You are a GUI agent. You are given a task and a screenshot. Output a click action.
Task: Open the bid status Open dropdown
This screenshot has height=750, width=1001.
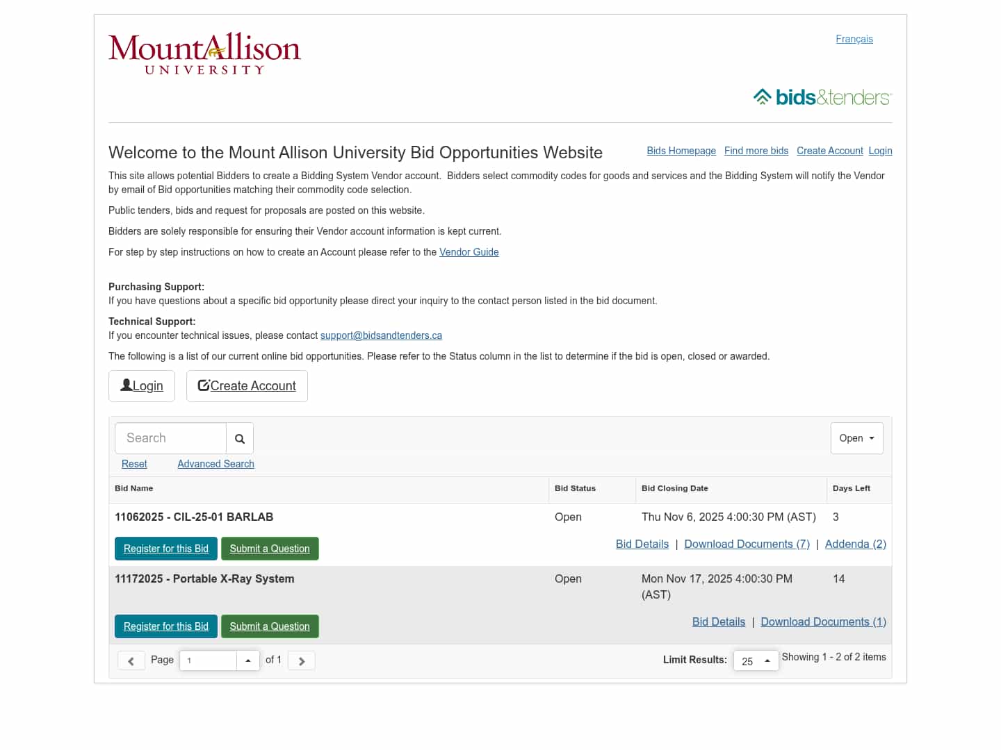tap(856, 438)
